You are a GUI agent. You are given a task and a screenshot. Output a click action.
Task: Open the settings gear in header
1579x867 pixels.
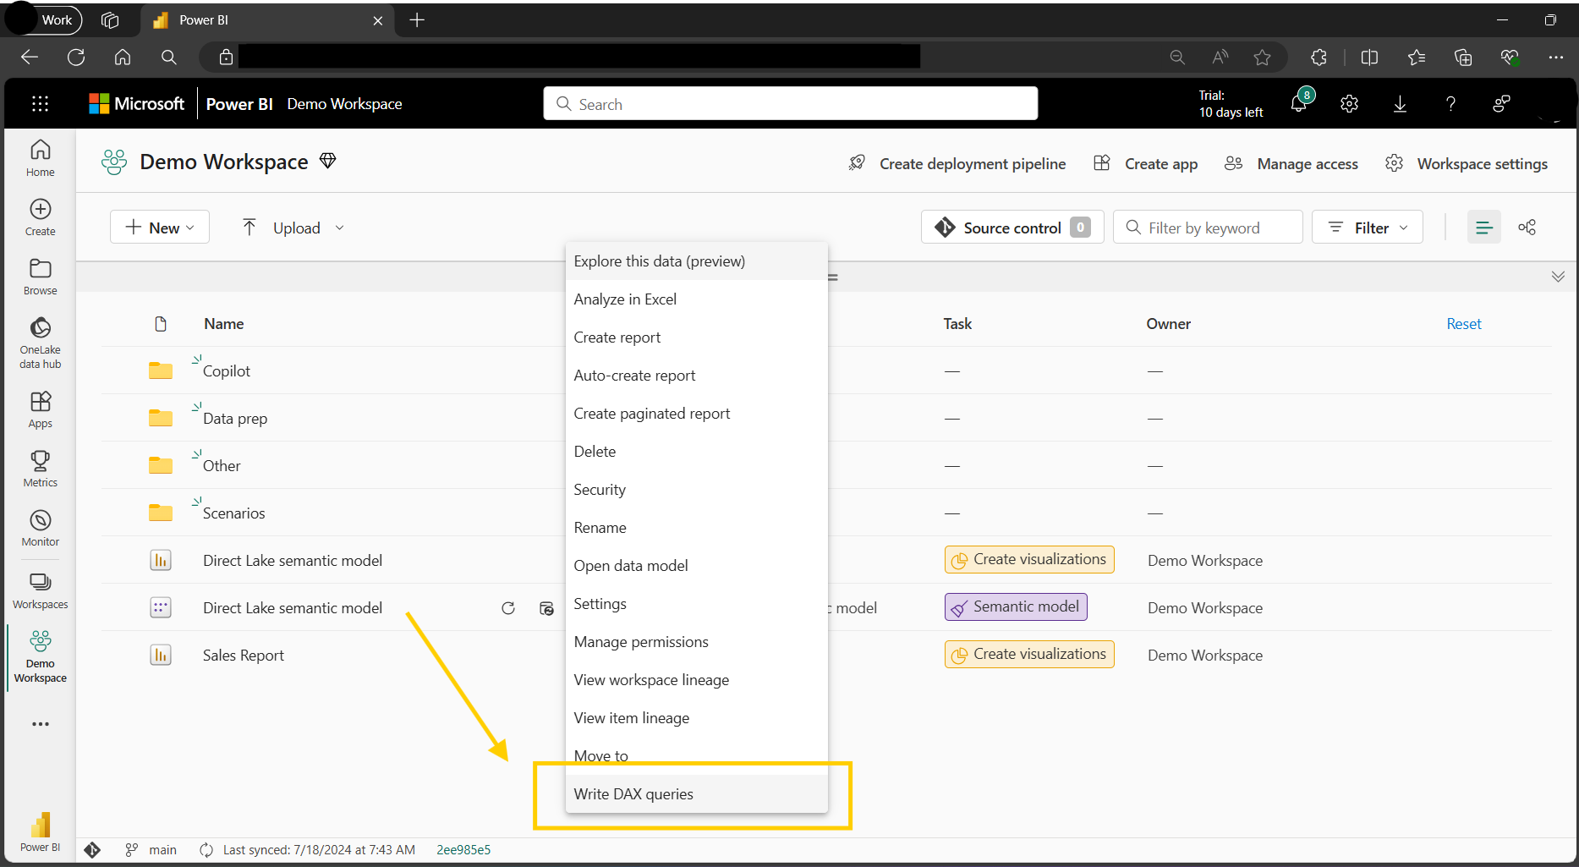(x=1349, y=104)
